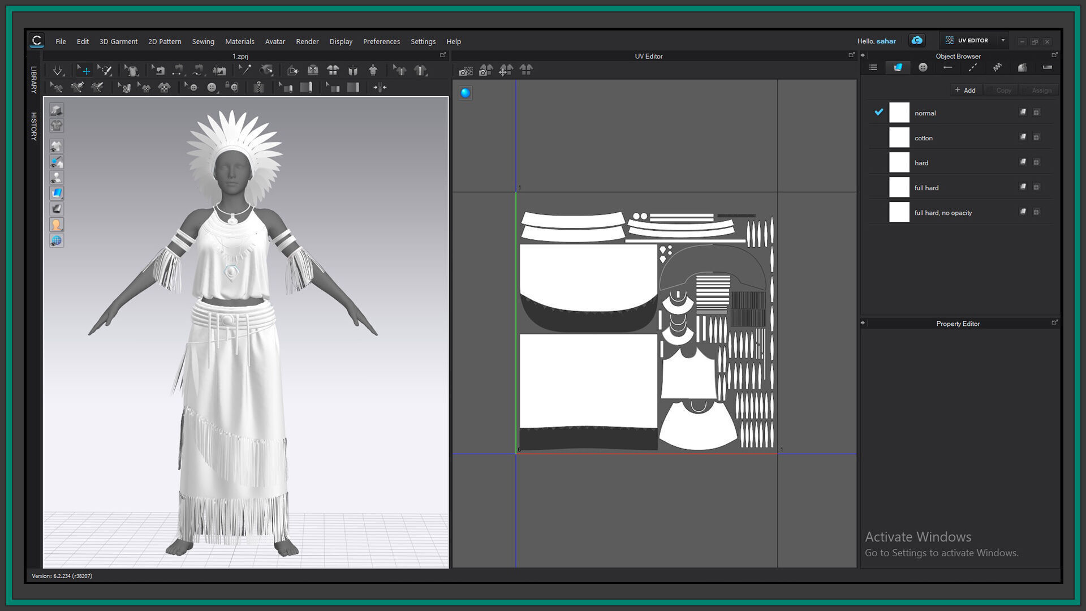Click the hard fabric color swatch
The height and width of the screenshot is (611, 1086).
(x=899, y=162)
